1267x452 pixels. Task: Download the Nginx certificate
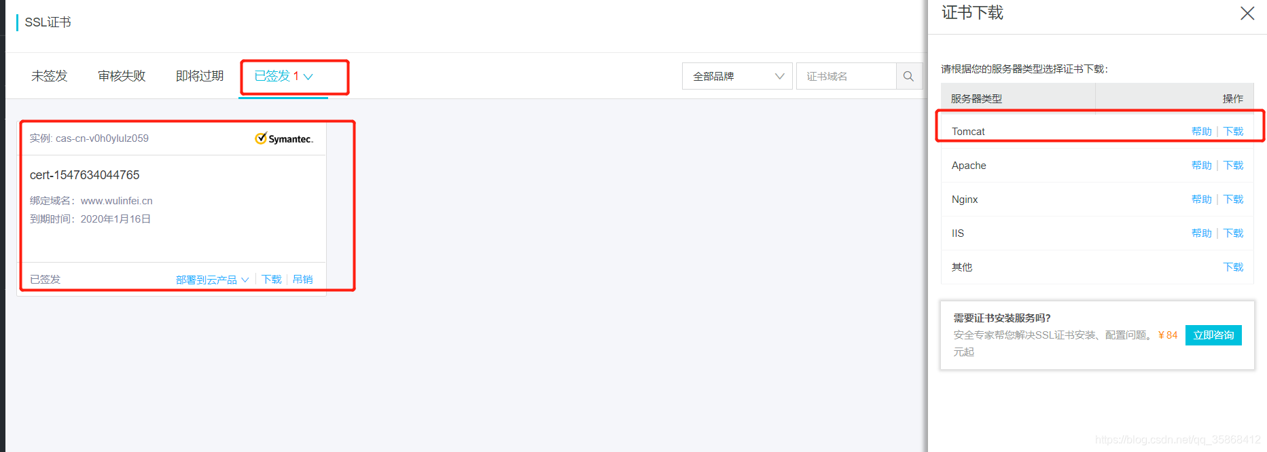click(x=1233, y=200)
